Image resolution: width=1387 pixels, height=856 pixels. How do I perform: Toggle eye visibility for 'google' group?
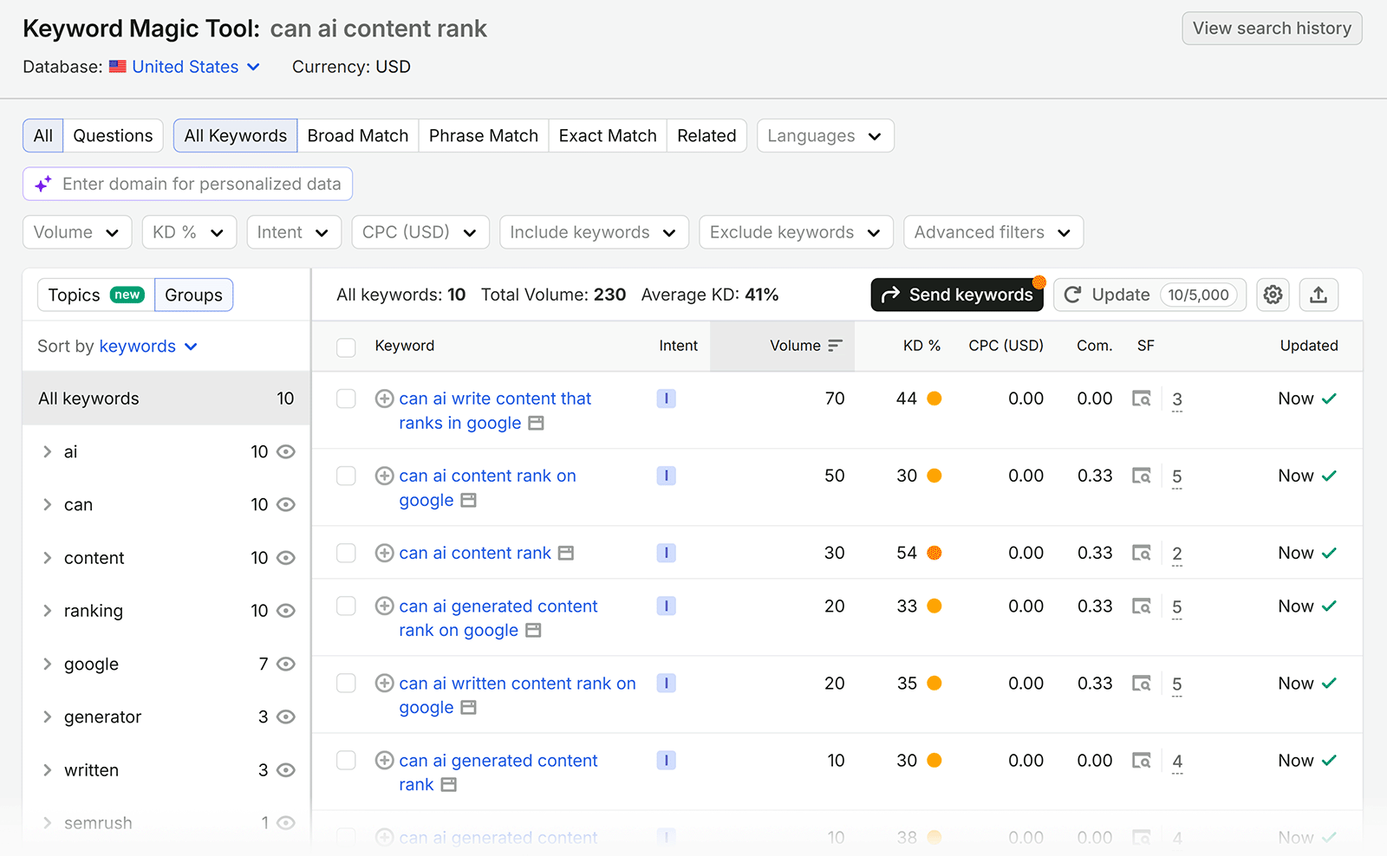pyautogui.click(x=286, y=664)
